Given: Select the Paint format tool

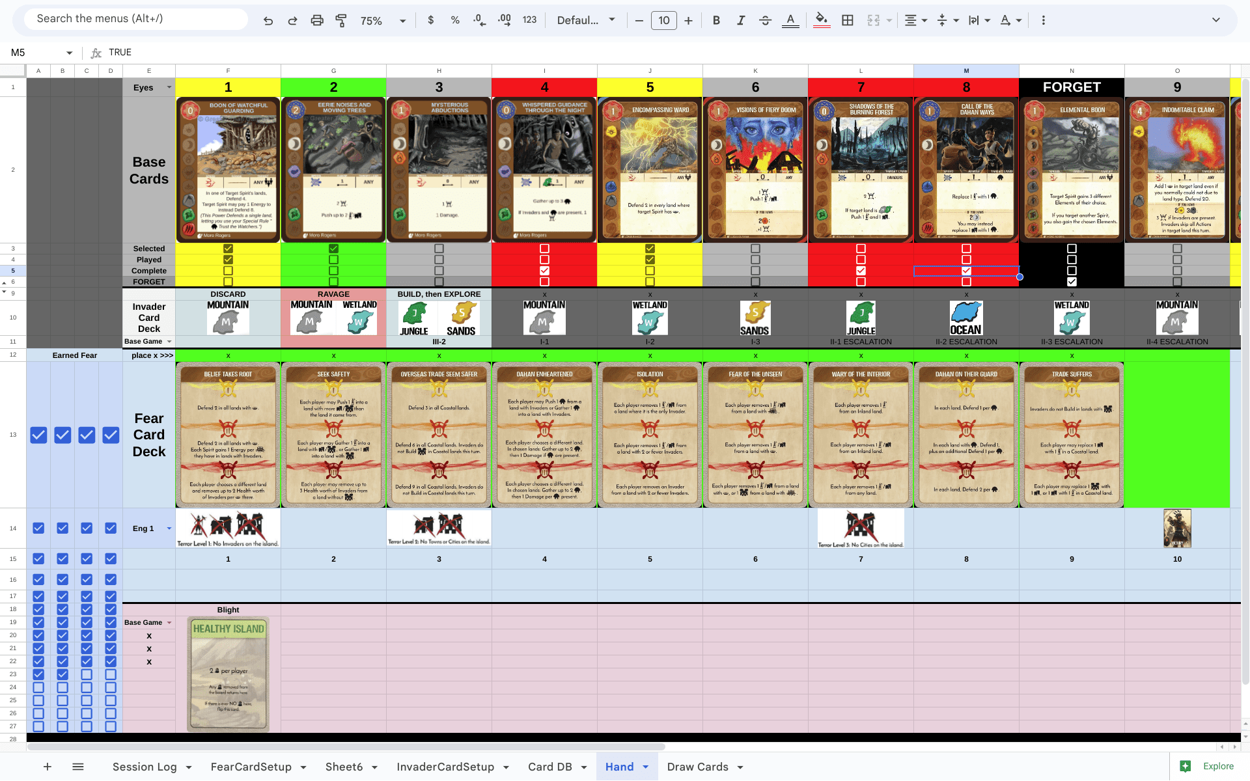Looking at the screenshot, I should (341, 20).
